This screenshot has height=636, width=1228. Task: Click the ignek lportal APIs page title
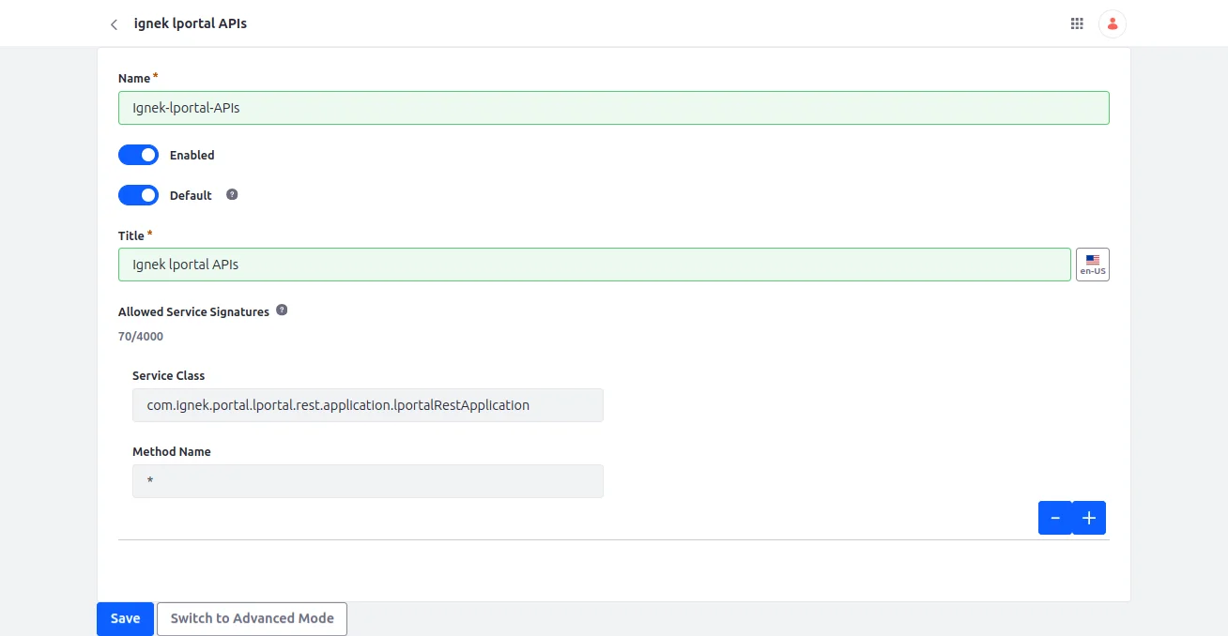[x=191, y=23]
